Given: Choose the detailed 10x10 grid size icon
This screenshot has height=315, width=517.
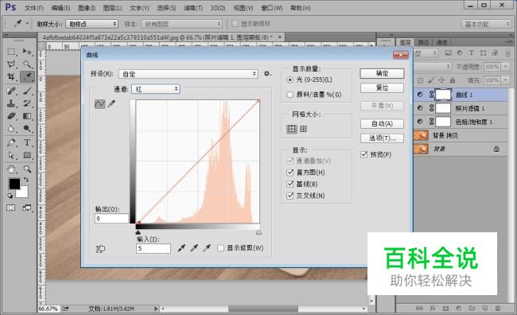Looking at the screenshot, I should (303, 129).
